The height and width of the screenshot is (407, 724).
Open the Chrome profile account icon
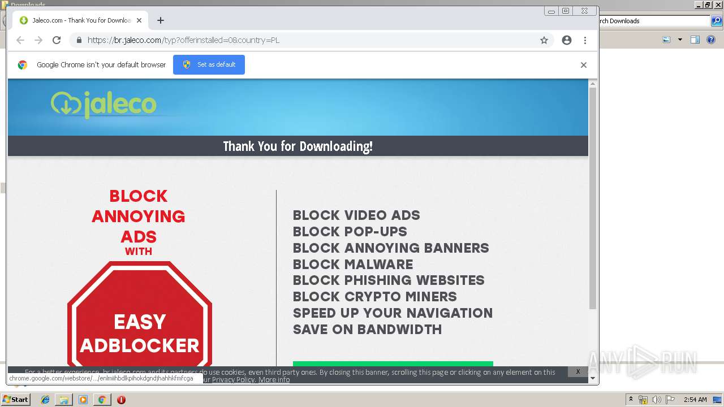[x=567, y=40]
